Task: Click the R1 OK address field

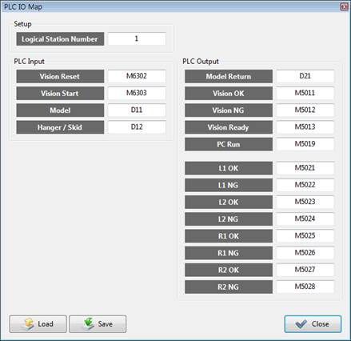Action: click(305, 236)
